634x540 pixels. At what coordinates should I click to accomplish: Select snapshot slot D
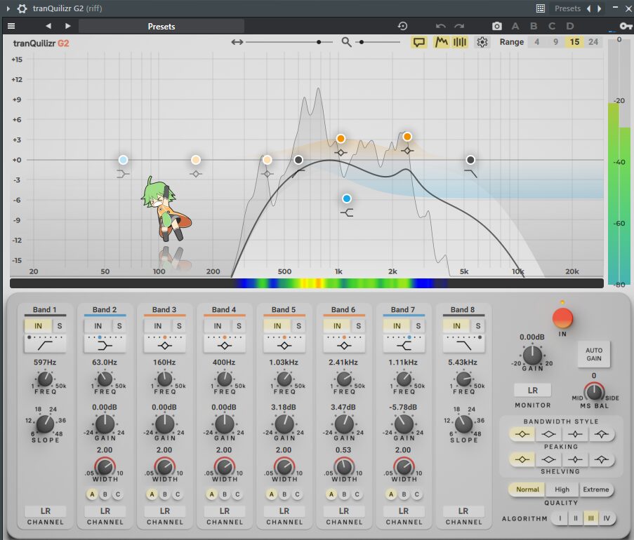pyautogui.click(x=570, y=26)
